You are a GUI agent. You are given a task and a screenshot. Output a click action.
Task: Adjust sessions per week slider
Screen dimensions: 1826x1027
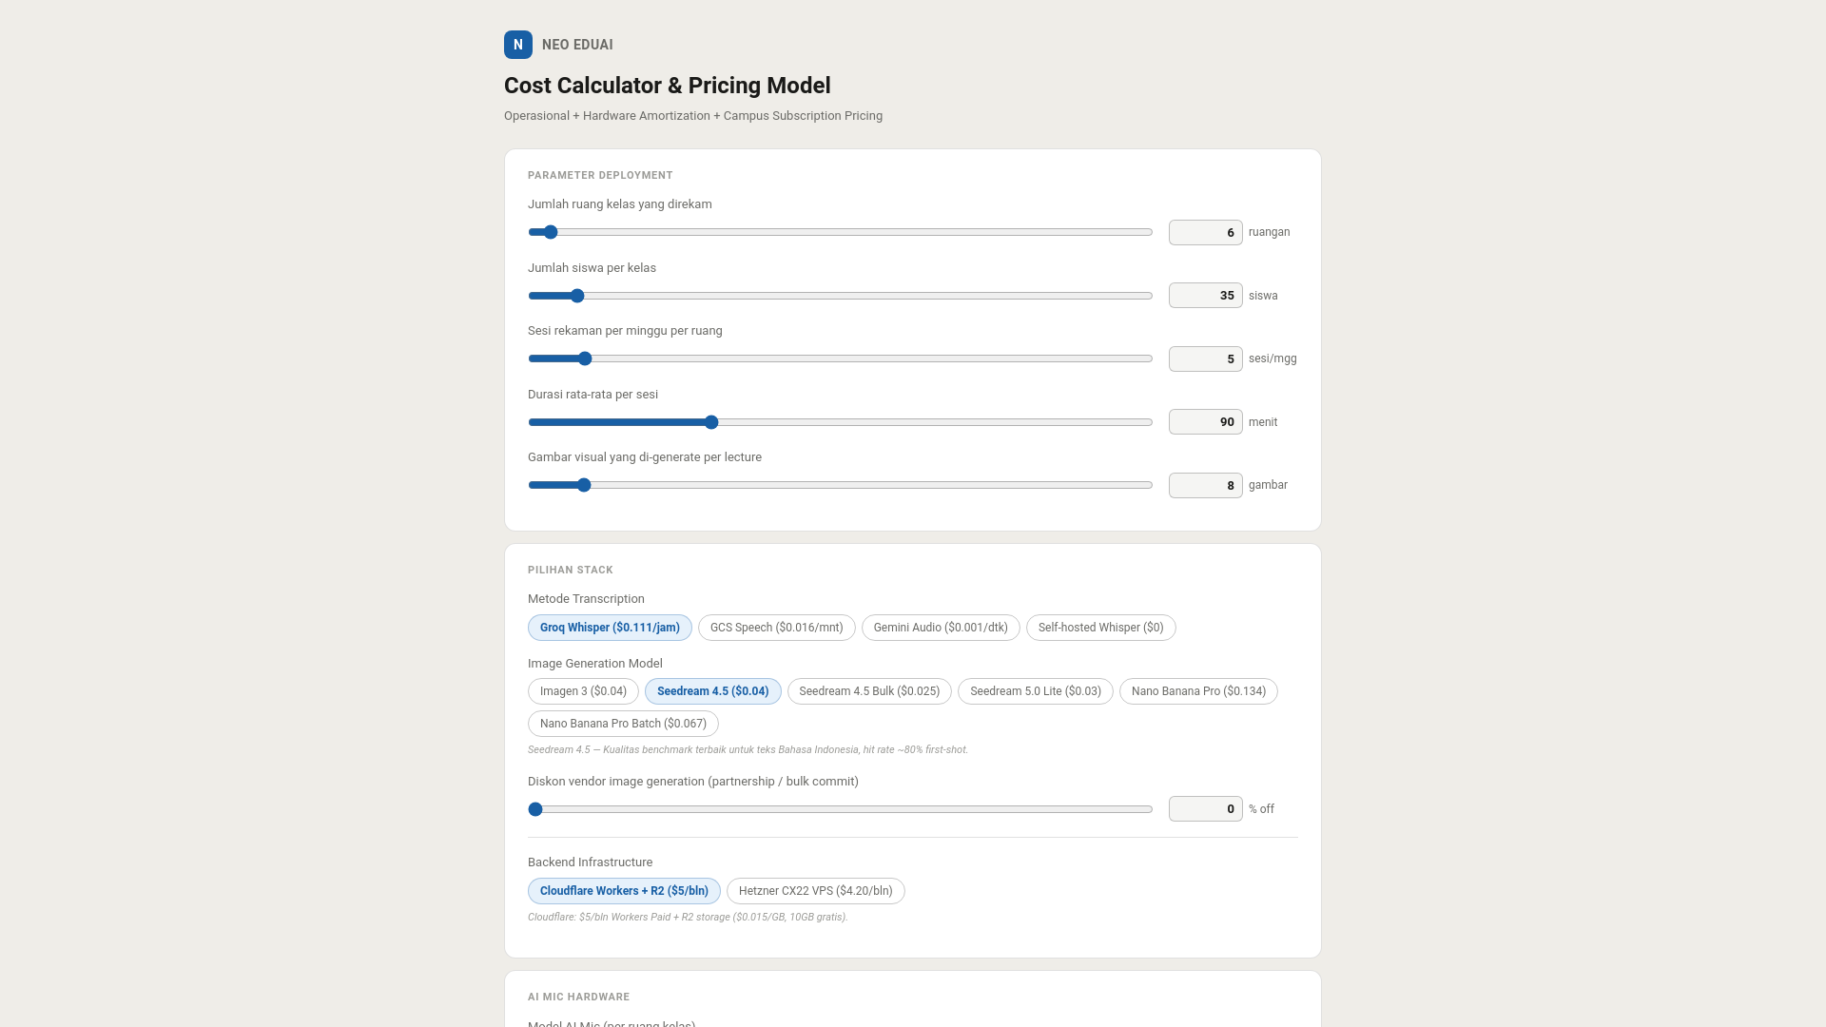tap(841, 358)
